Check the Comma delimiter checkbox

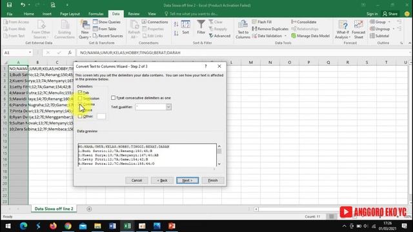point(80,104)
